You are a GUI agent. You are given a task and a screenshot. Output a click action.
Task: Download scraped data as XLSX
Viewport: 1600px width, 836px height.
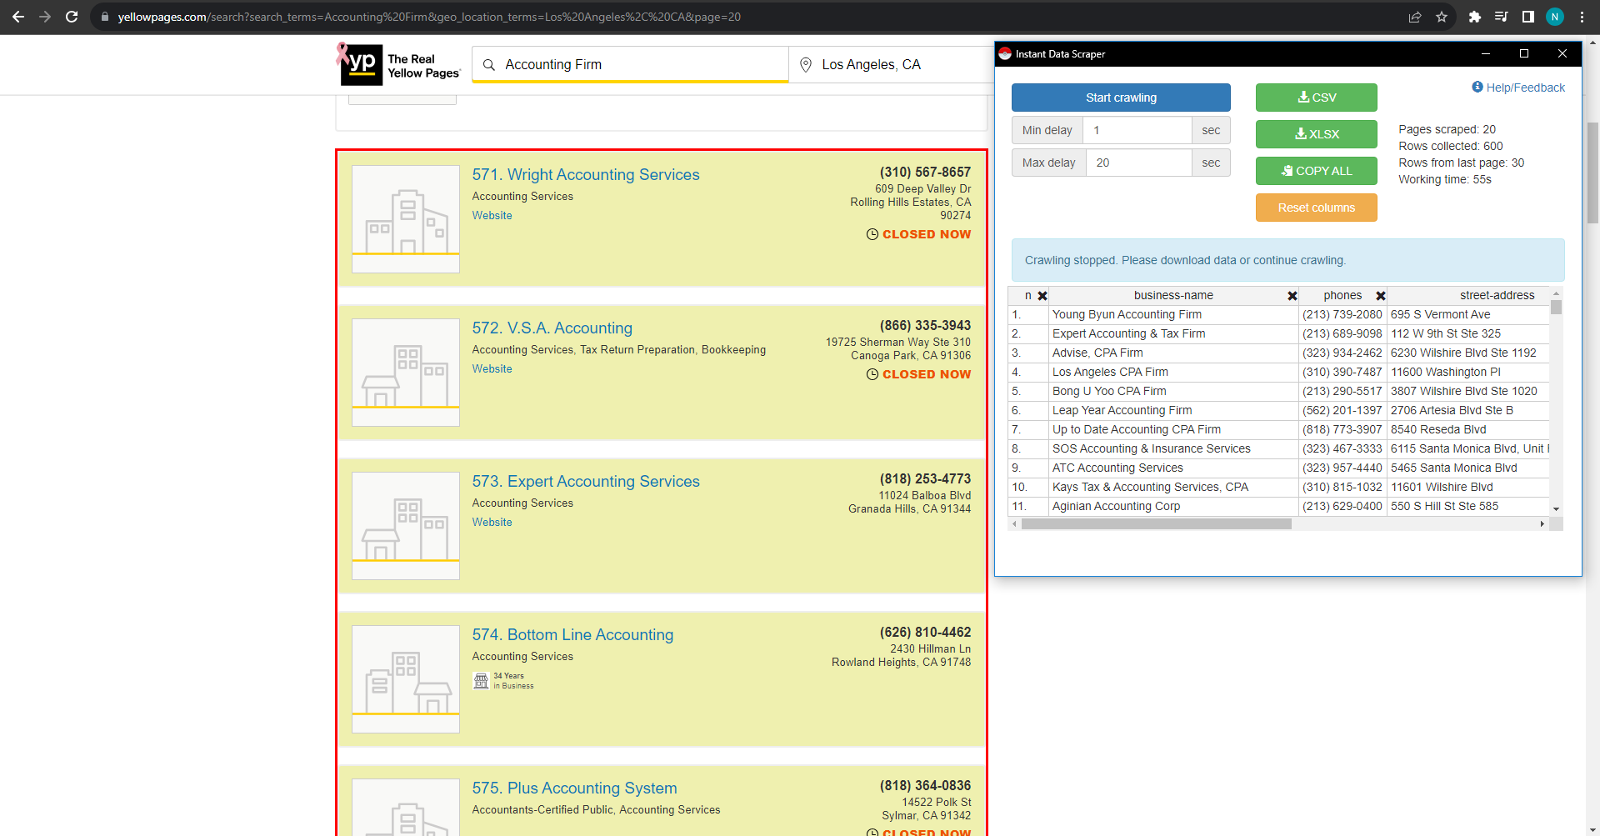click(1317, 134)
